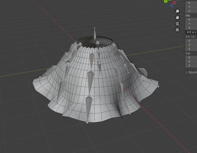Click the 3D cursor at the mesh center
The height and width of the screenshot is (153, 197).
click(95, 61)
